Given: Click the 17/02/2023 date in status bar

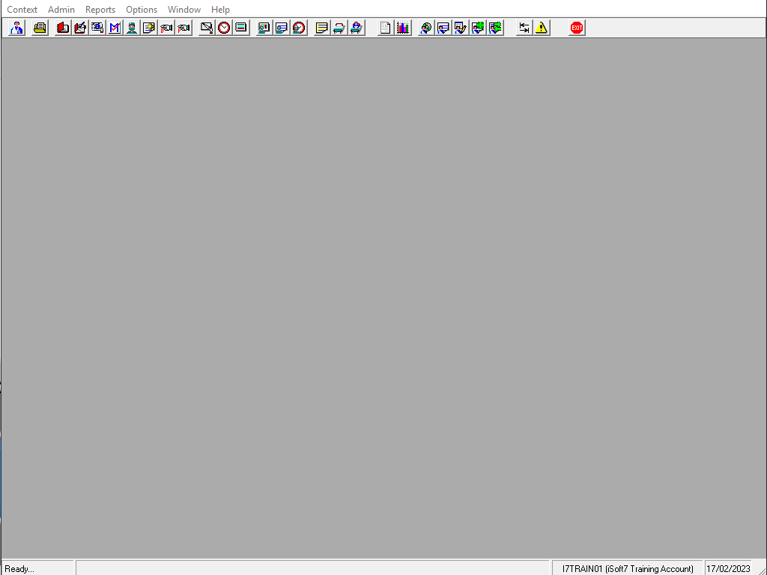Looking at the screenshot, I should [728, 569].
